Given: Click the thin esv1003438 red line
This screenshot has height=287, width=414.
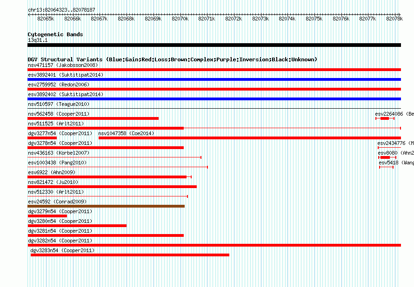Looking at the screenshot, I should click(x=118, y=167).
